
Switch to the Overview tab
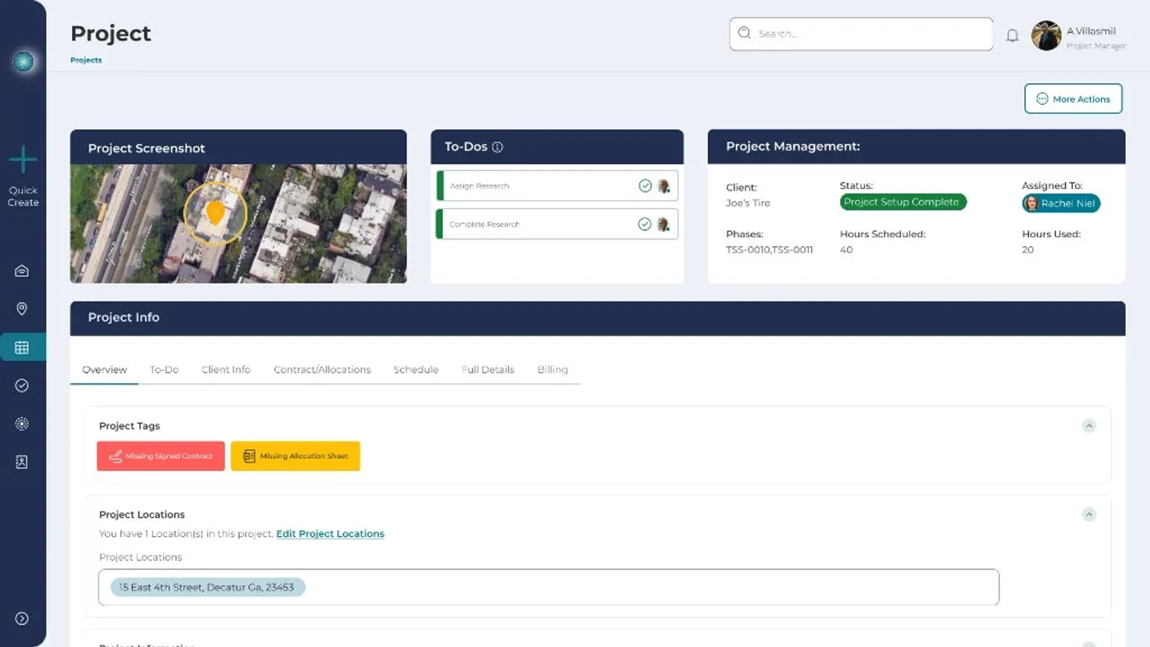[x=104, y=370]
